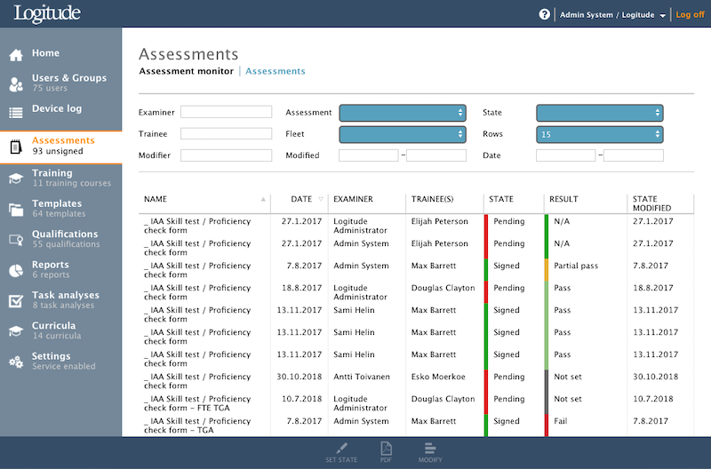Click the Modified start date field
The height and width of the screenshot is (469, 711).
click(369, 155)
